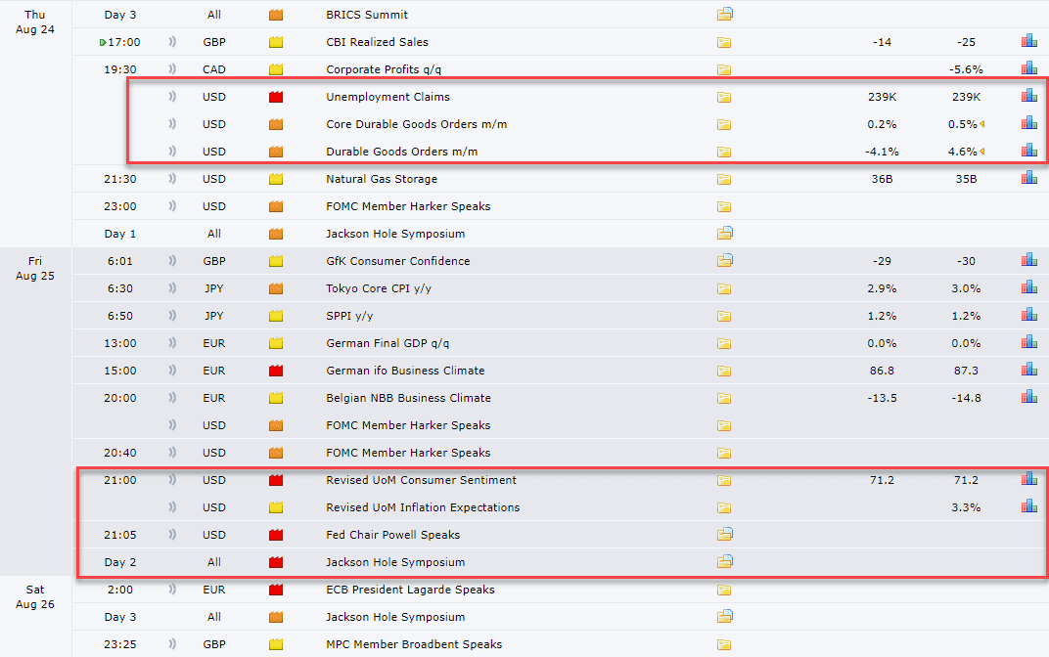Toggle alert speaker on Fed Chair Powell Speaks

pos(172,535)
